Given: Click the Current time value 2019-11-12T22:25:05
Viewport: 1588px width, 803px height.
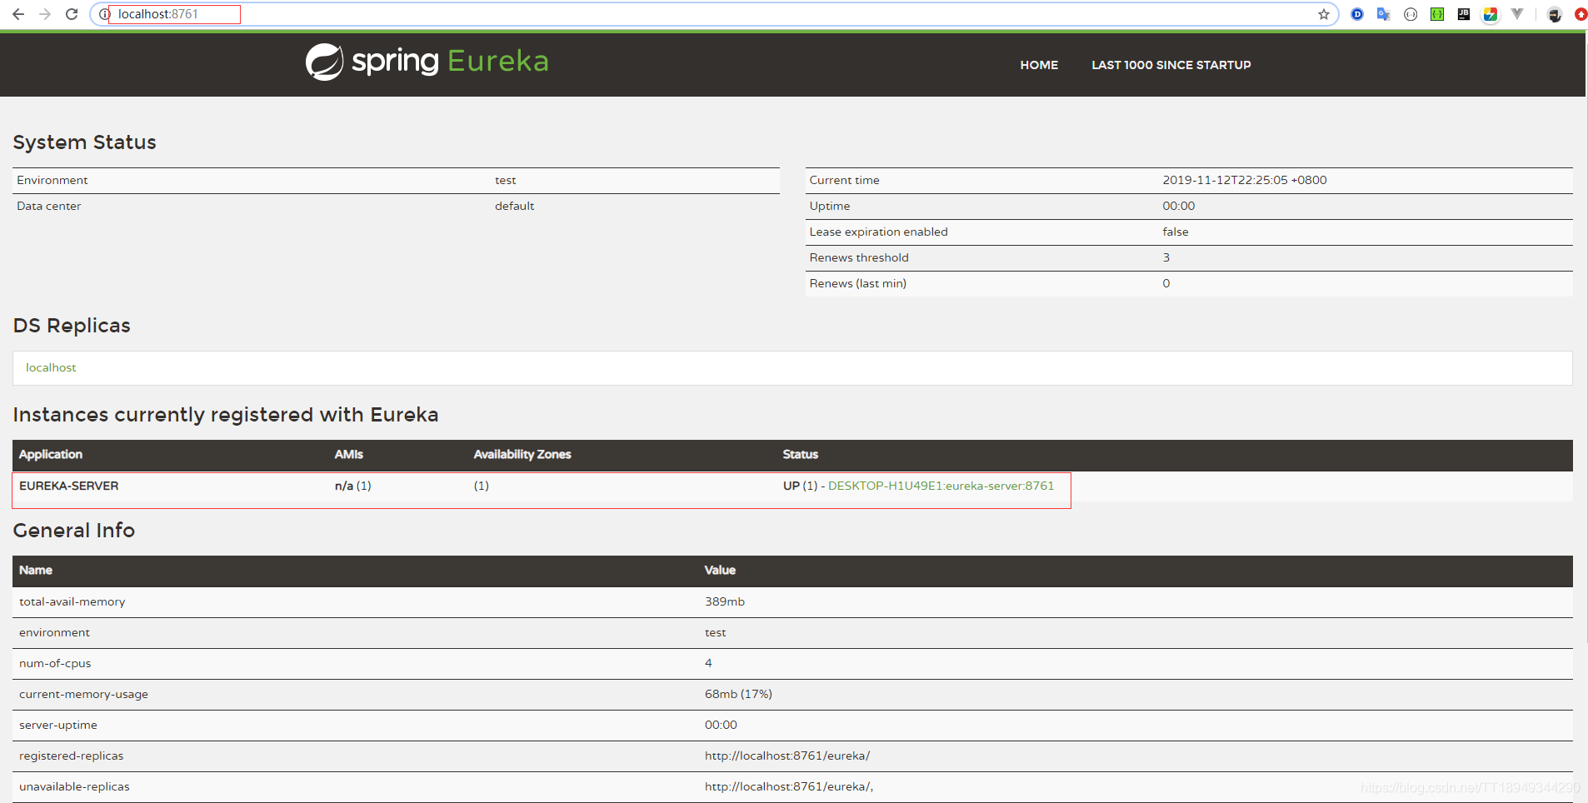Looking at the screenshot, I should pyautogui.click(x=1245, y=180).
